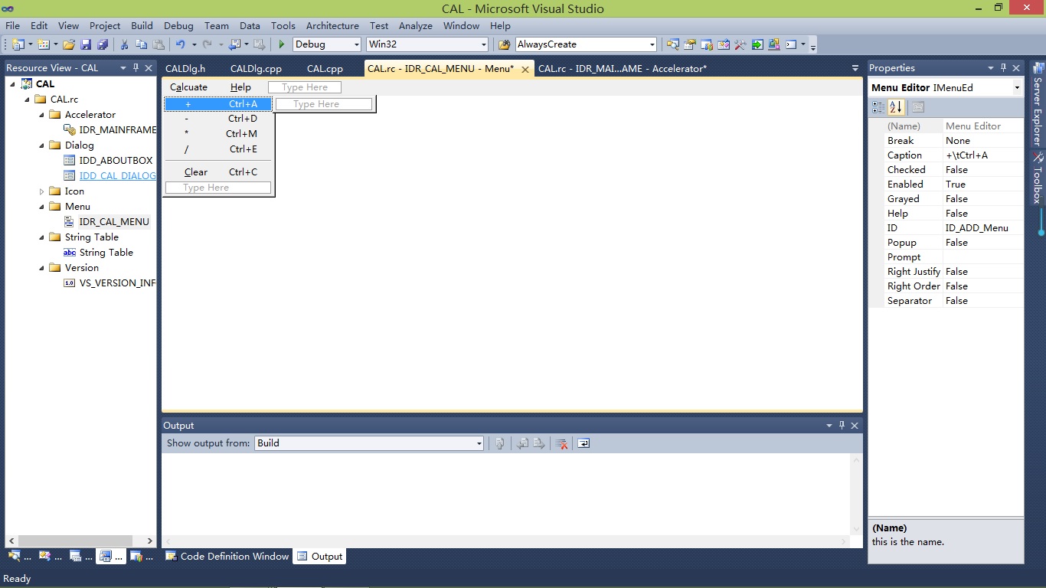Click the ID_ADD_Menu property value

click(983, 228)
